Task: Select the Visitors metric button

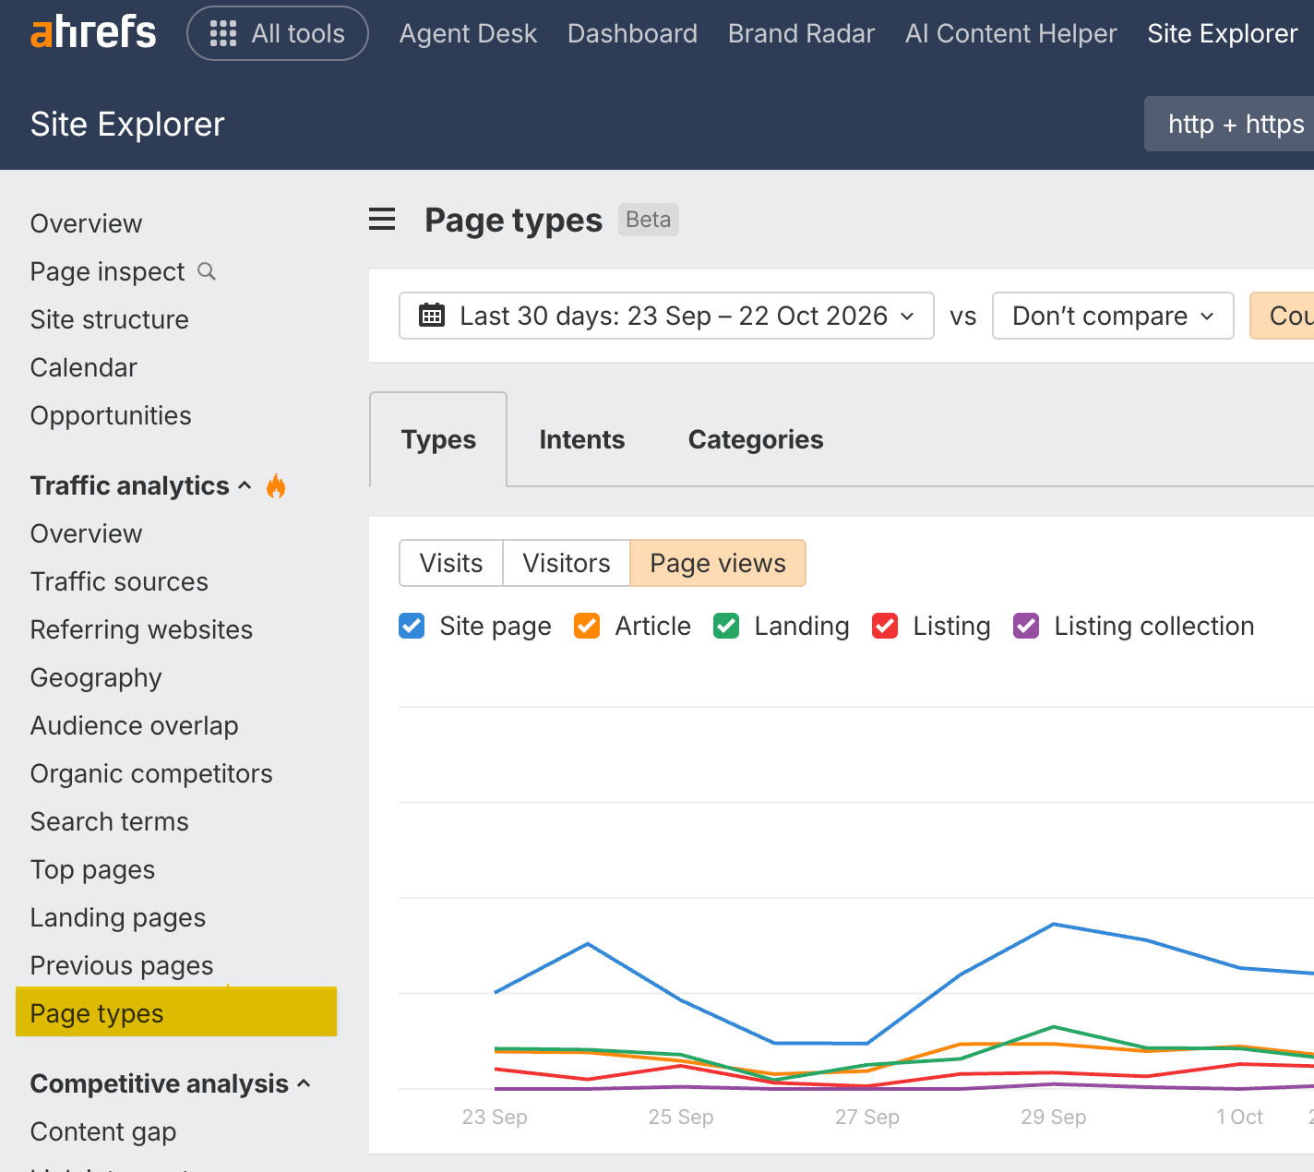Action: [567, 563]
